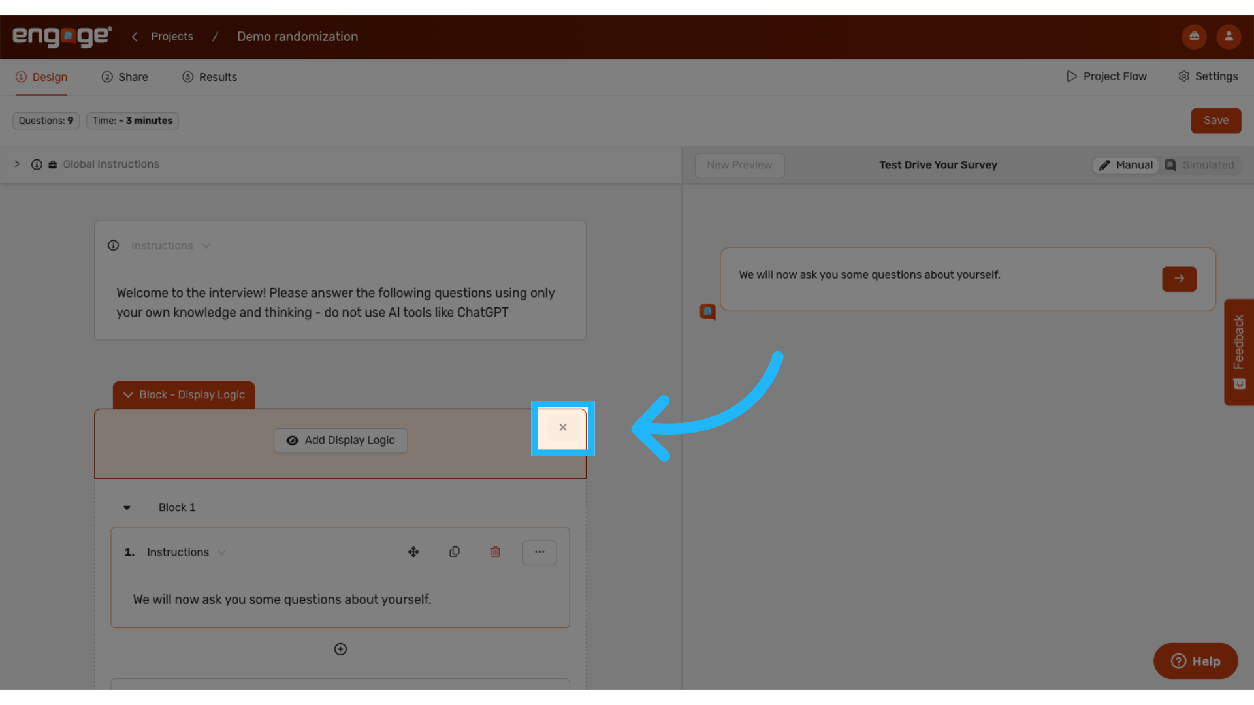
Task: Click the preview message text
Action: [x=869, y=275]
